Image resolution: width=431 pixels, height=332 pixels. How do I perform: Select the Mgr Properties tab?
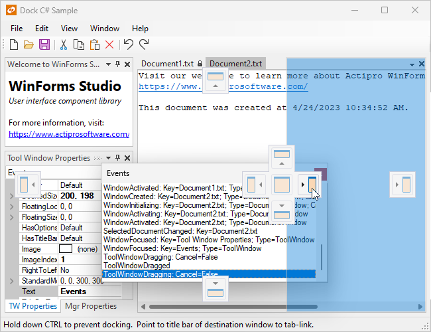pyautogui.click(x=91, y=306)
